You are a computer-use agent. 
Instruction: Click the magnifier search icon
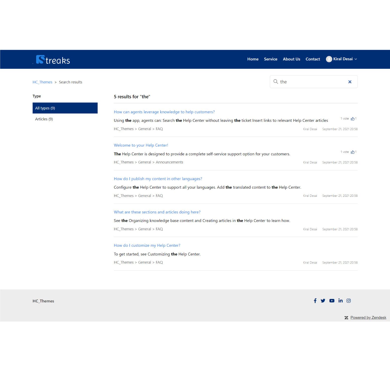(x=276, y=82)
